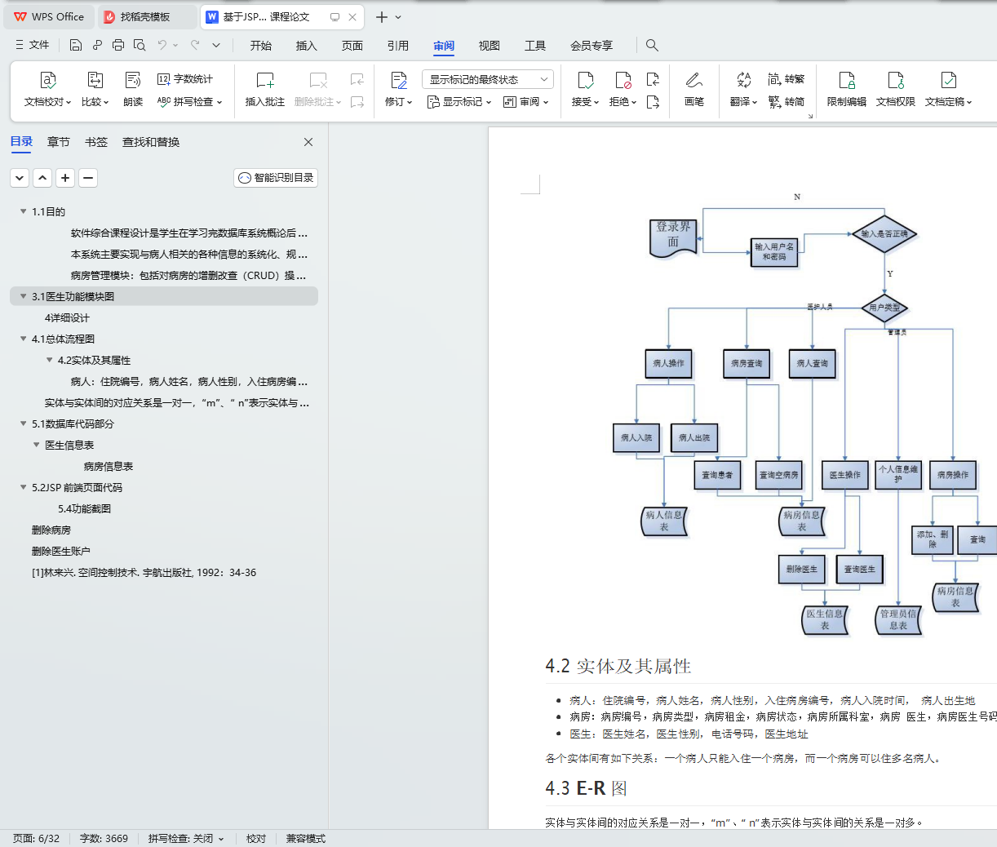
Task: Switch to the 开始 ribbon tab
Action: coord(261,46)
